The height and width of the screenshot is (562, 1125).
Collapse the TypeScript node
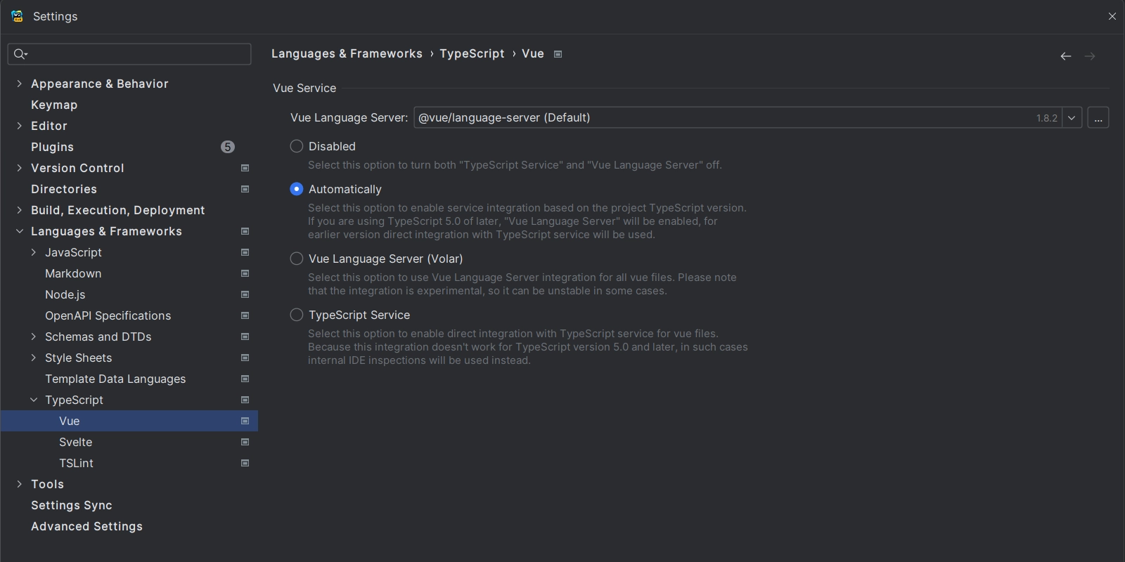[x=34, y=400]
